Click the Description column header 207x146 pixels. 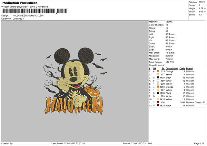[171, 68]
